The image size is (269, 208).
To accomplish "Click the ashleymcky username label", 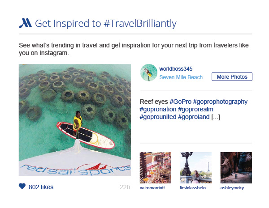I will [232, 188].
